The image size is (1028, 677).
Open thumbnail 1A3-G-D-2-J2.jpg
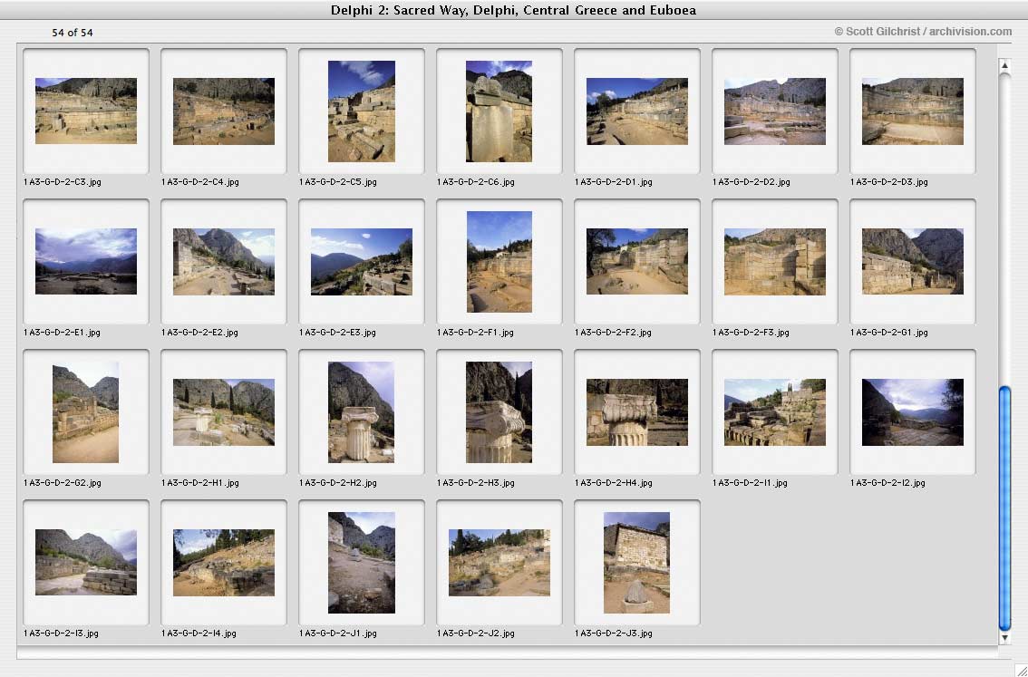(499, 562)
